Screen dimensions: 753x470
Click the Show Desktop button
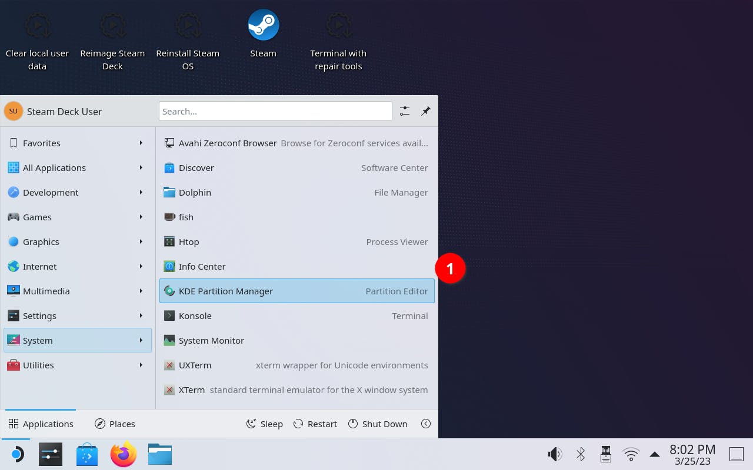pyautogui.click(x=737, y=454)
